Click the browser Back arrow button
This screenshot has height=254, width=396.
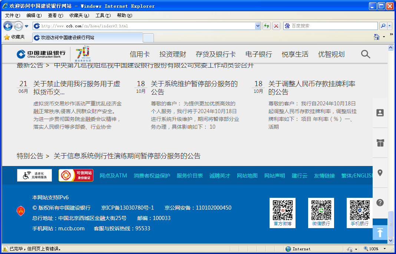point(8,26)
